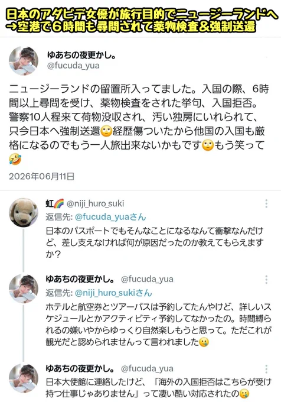Click the reply text asking about 日本のパスポート
Viewport: 281px width, 402px height.
click(x=154, y=242)
